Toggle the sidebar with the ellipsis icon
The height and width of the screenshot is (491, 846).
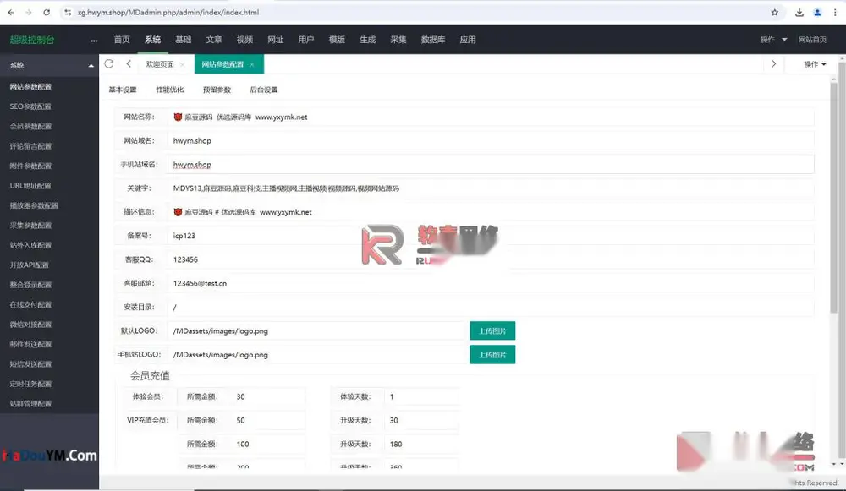pyautogui.click(x=94, y=40)
